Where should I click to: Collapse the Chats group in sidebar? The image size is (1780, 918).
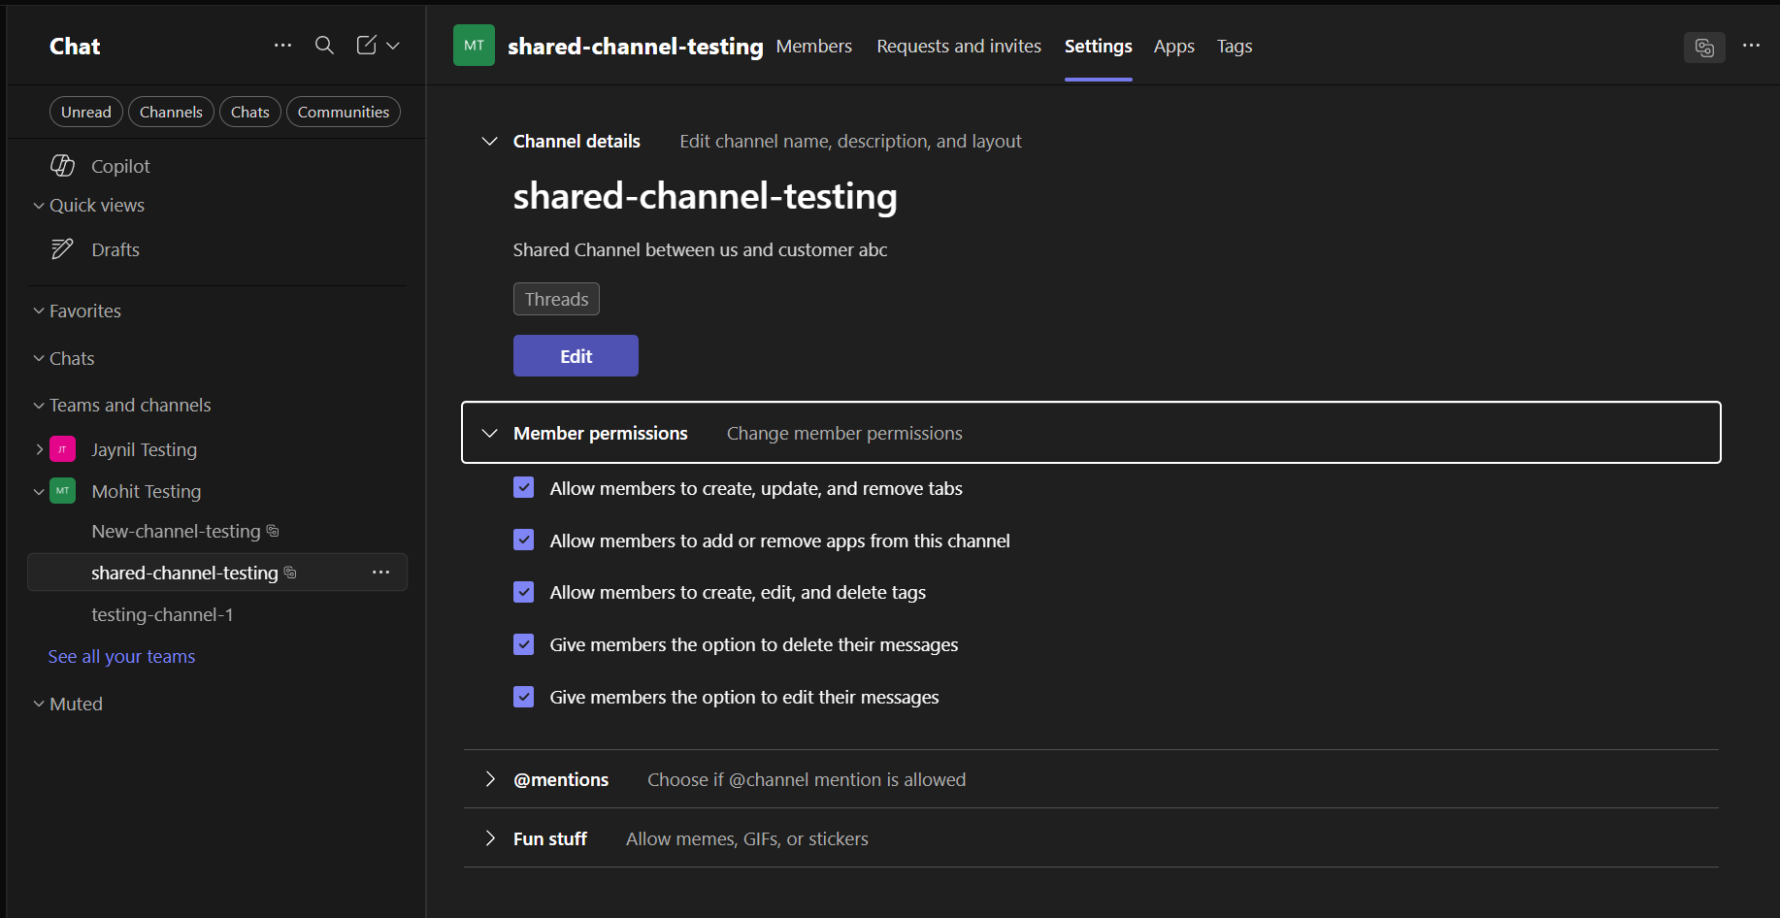39,359
